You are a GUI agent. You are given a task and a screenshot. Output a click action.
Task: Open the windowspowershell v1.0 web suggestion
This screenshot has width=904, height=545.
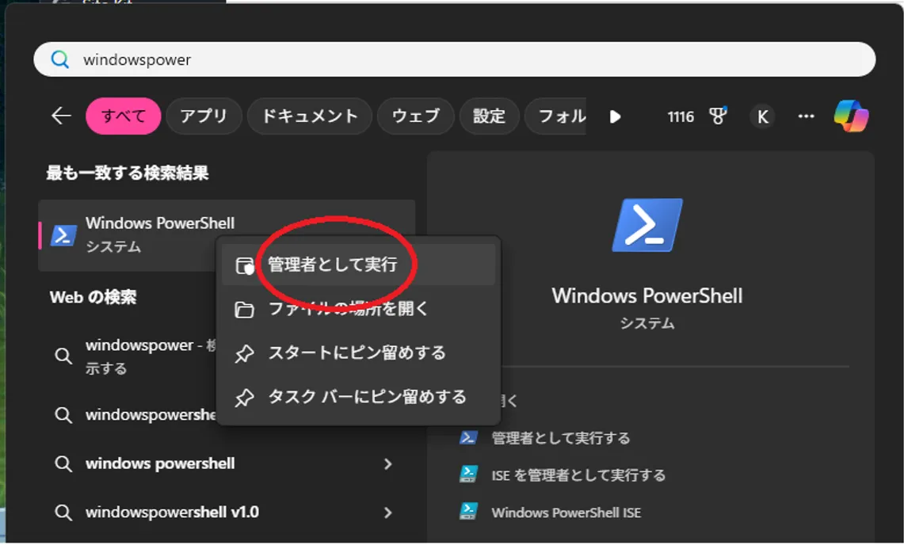[227, 513]
